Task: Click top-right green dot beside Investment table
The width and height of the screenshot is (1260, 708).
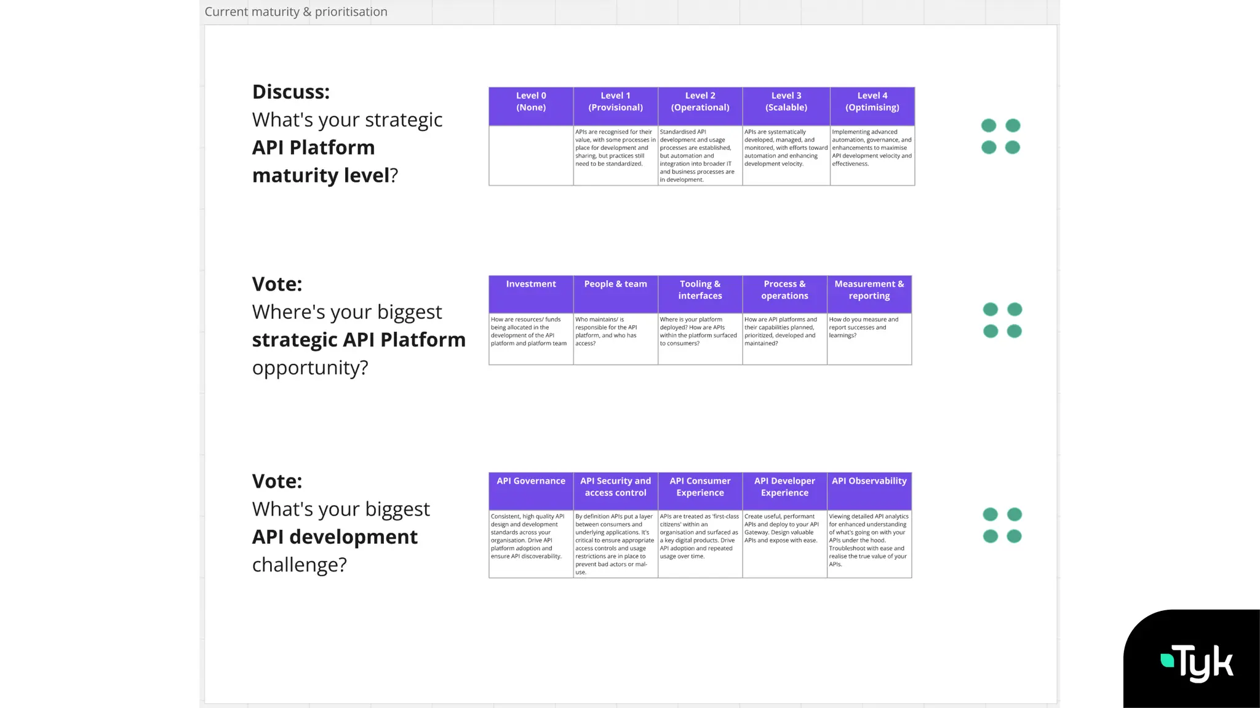Action: (1015, 309)
